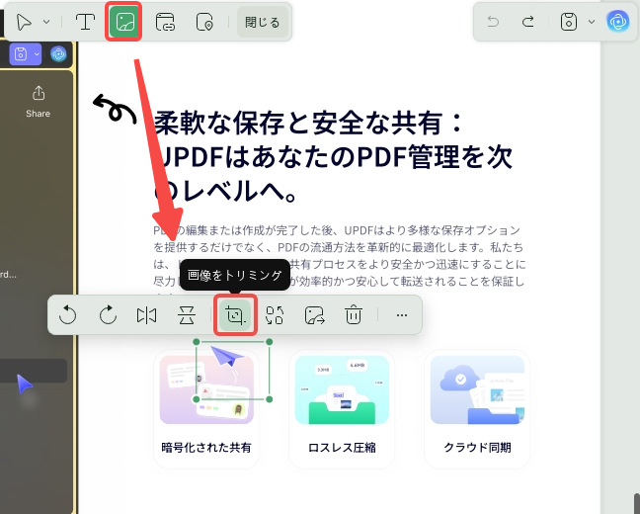Click the 暗号化された共有 label
The height and width of the screenshot is (514, 640).
tap(206, 448)
